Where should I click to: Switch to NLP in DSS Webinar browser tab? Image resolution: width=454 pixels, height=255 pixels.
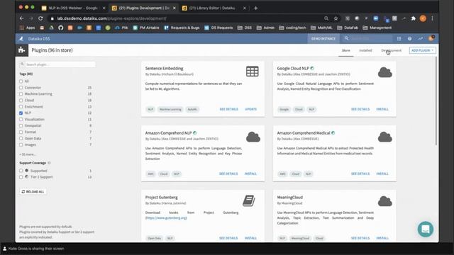73,8
